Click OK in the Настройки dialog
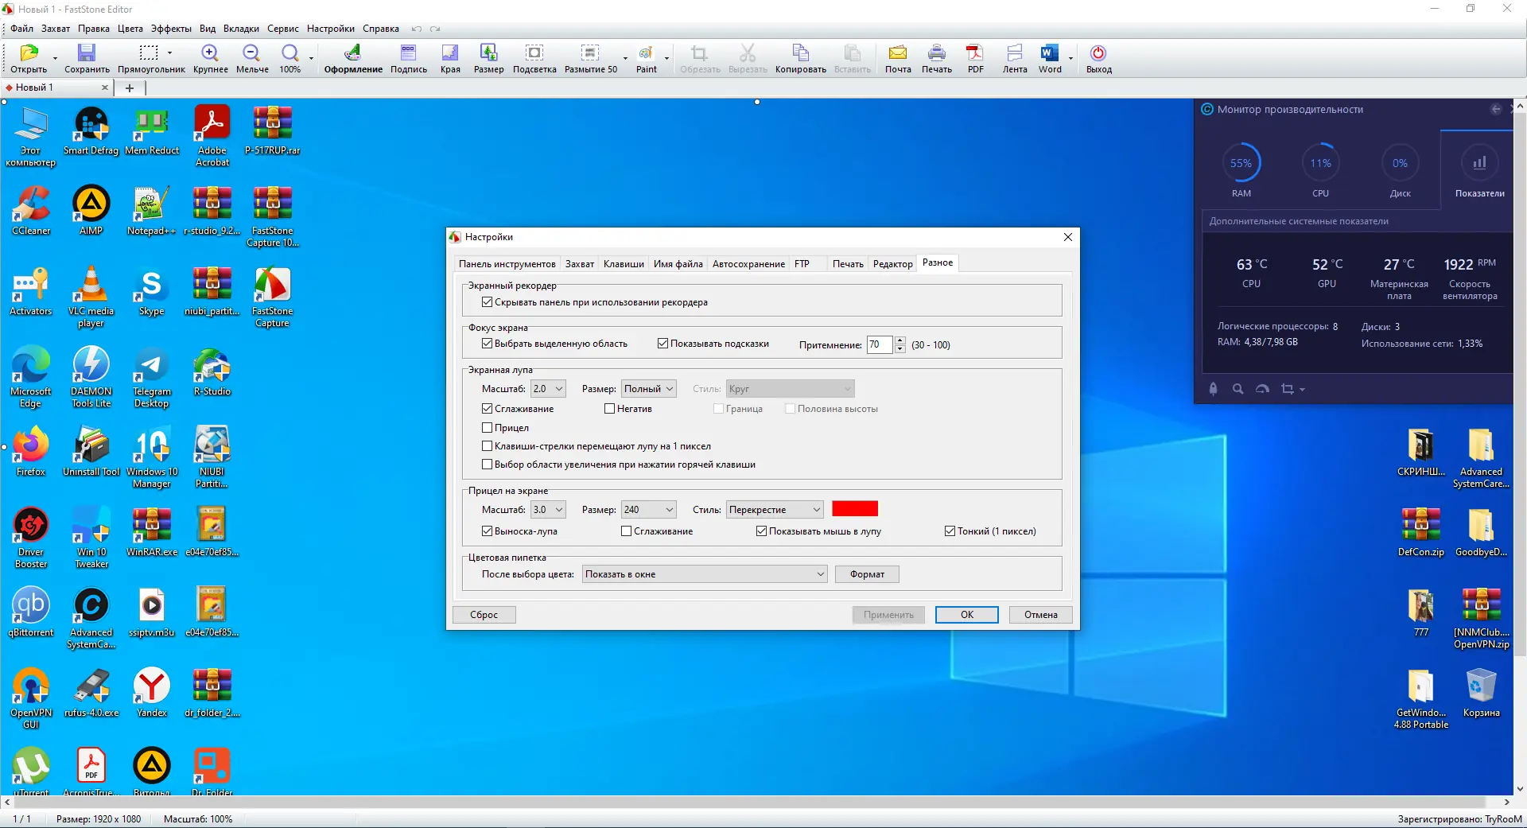Viewport: 1527px width, 828px height. coord(966,615)
